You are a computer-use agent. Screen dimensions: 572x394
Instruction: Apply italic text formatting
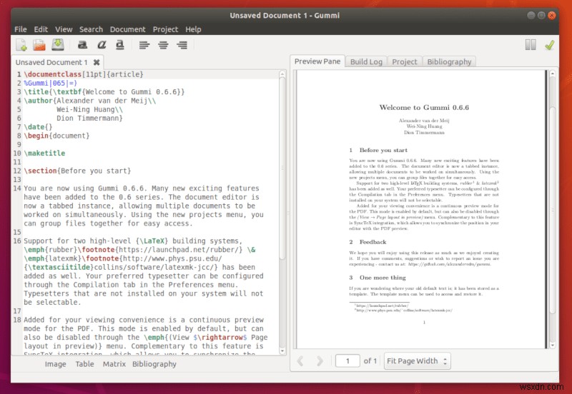(102, 45)
